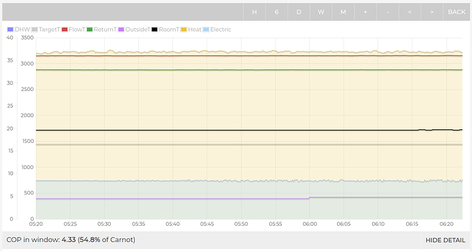Zoom in with the plus button
Image resolution: width=472 pixels, height=251 pixels.
pos(365,12)
